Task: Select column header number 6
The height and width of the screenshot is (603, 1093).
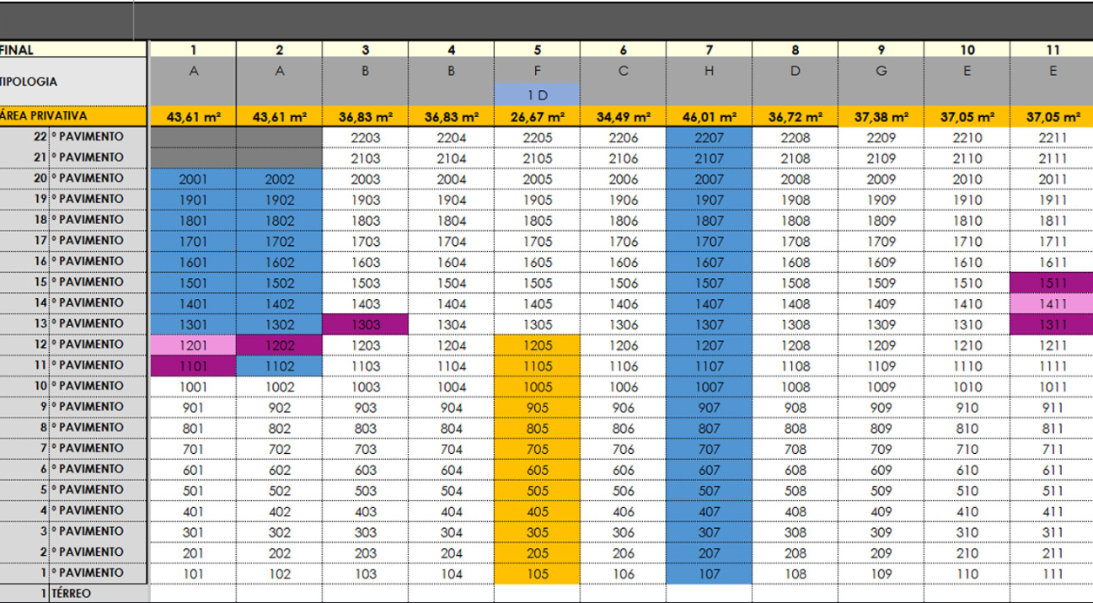Action: click(623, 51)
